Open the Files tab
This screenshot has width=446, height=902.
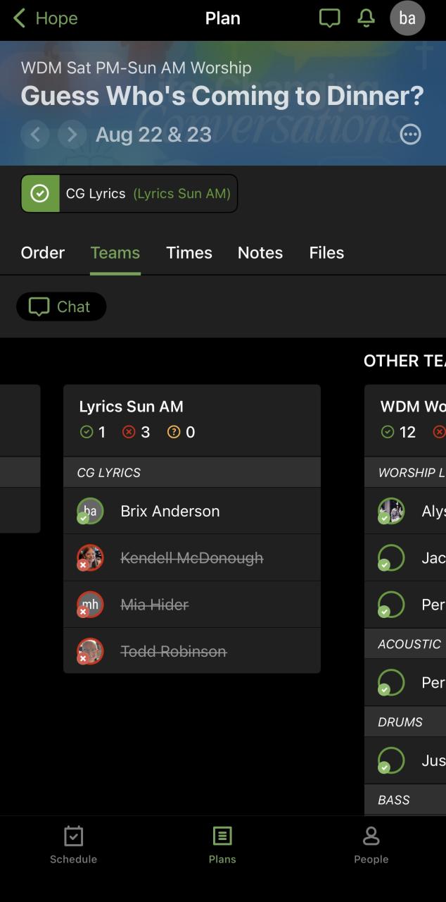coord(326,252)
